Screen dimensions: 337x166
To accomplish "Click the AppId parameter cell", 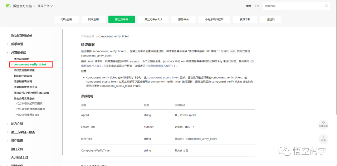I will tap(85, 115).
